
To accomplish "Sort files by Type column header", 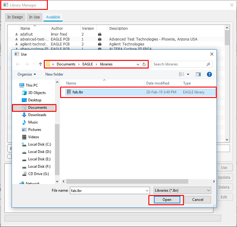I will [198, 83].
